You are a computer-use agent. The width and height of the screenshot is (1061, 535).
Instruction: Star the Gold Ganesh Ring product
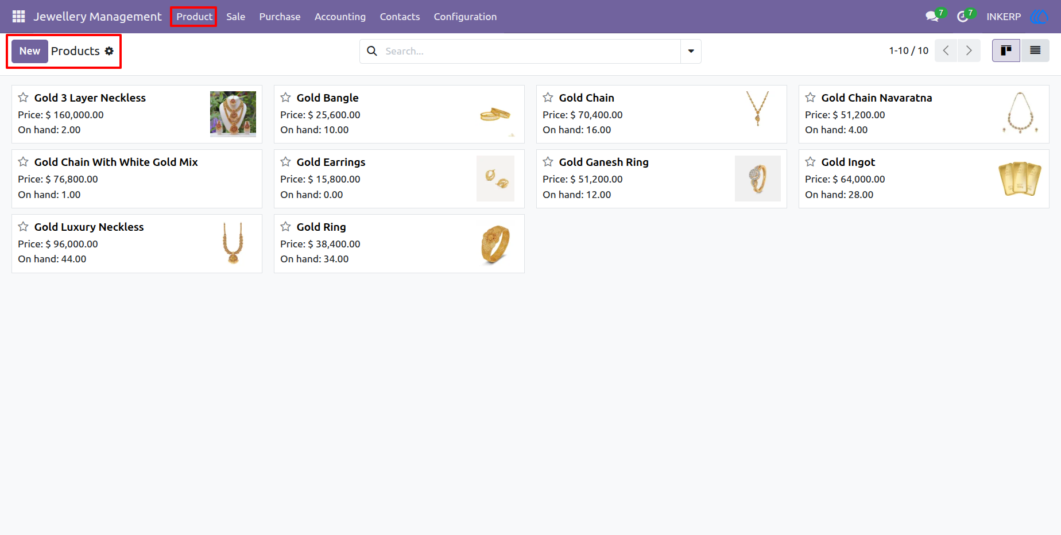pyautogui.click(x=548, y=162)
